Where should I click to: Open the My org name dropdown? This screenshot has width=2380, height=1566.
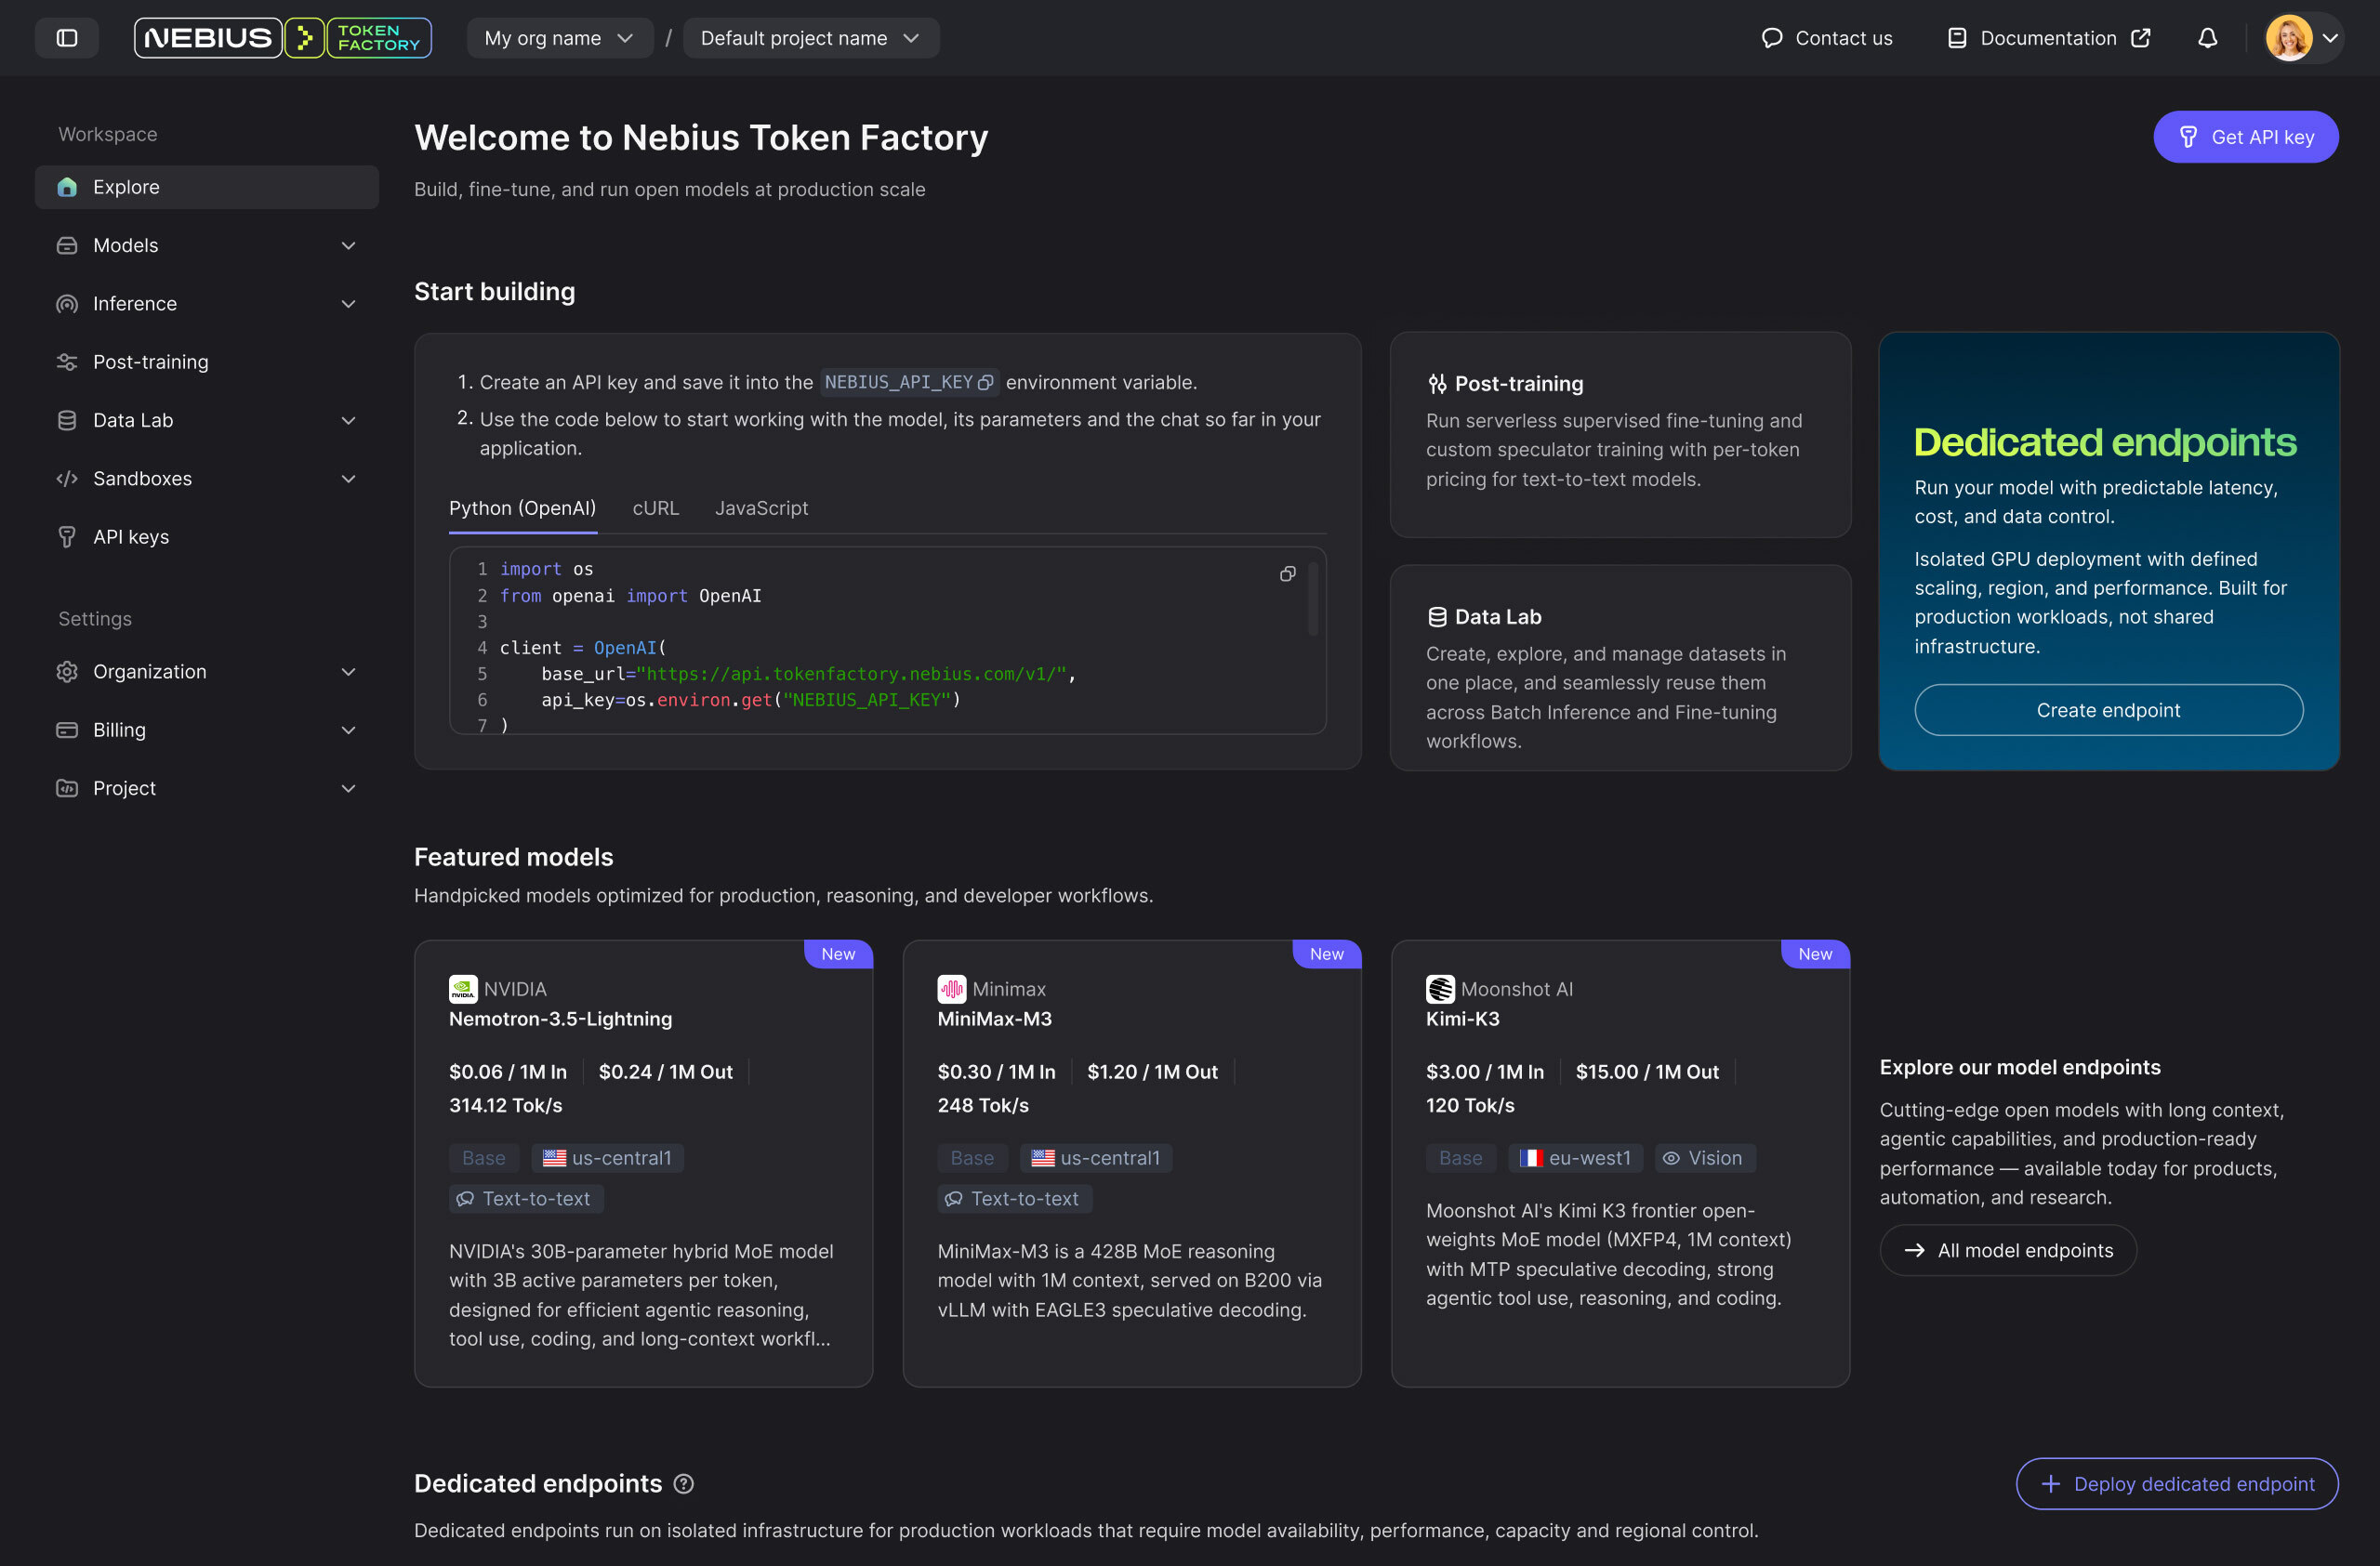click(559, 38)
